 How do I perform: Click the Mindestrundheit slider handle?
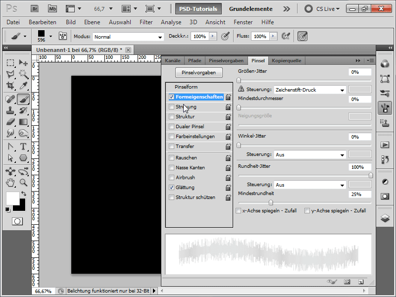[x=271, y=202]
